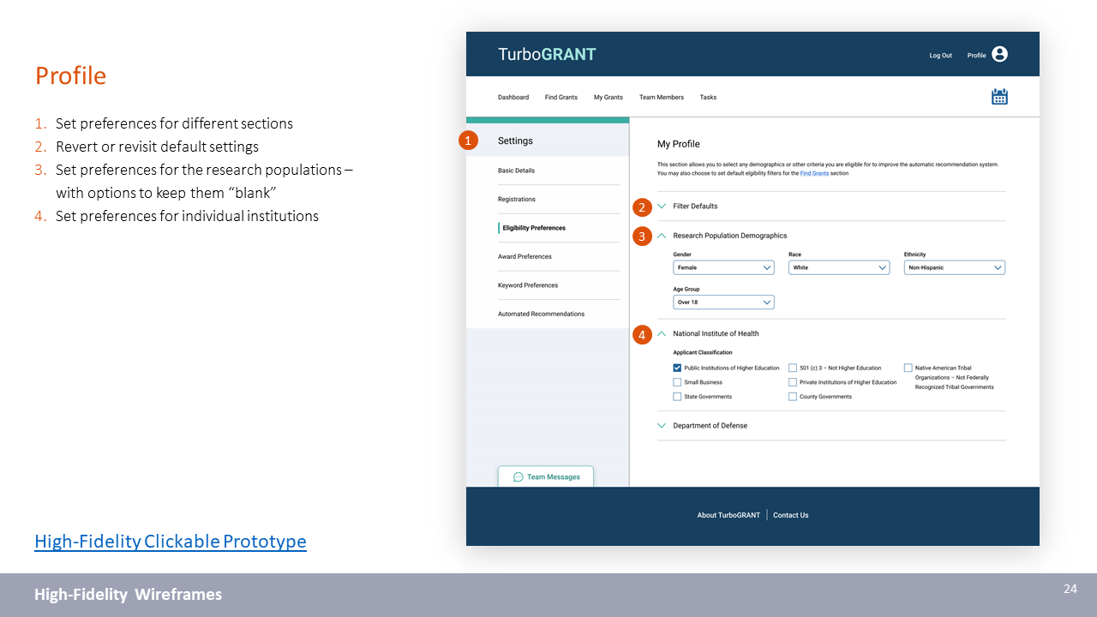Image resolution: width=1097 pixels, height=617 pixels.
Task: Open the High-Fidelity Clickable Prototype link
Action: [170, 542]
